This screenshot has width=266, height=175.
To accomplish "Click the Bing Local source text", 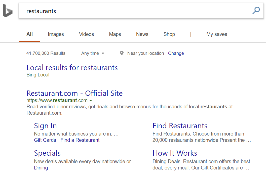I will point(38,75).
